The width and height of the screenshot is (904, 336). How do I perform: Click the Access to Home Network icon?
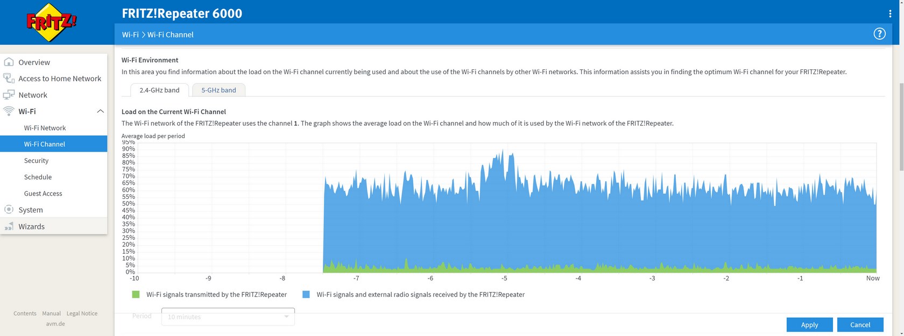coord(9,78)
